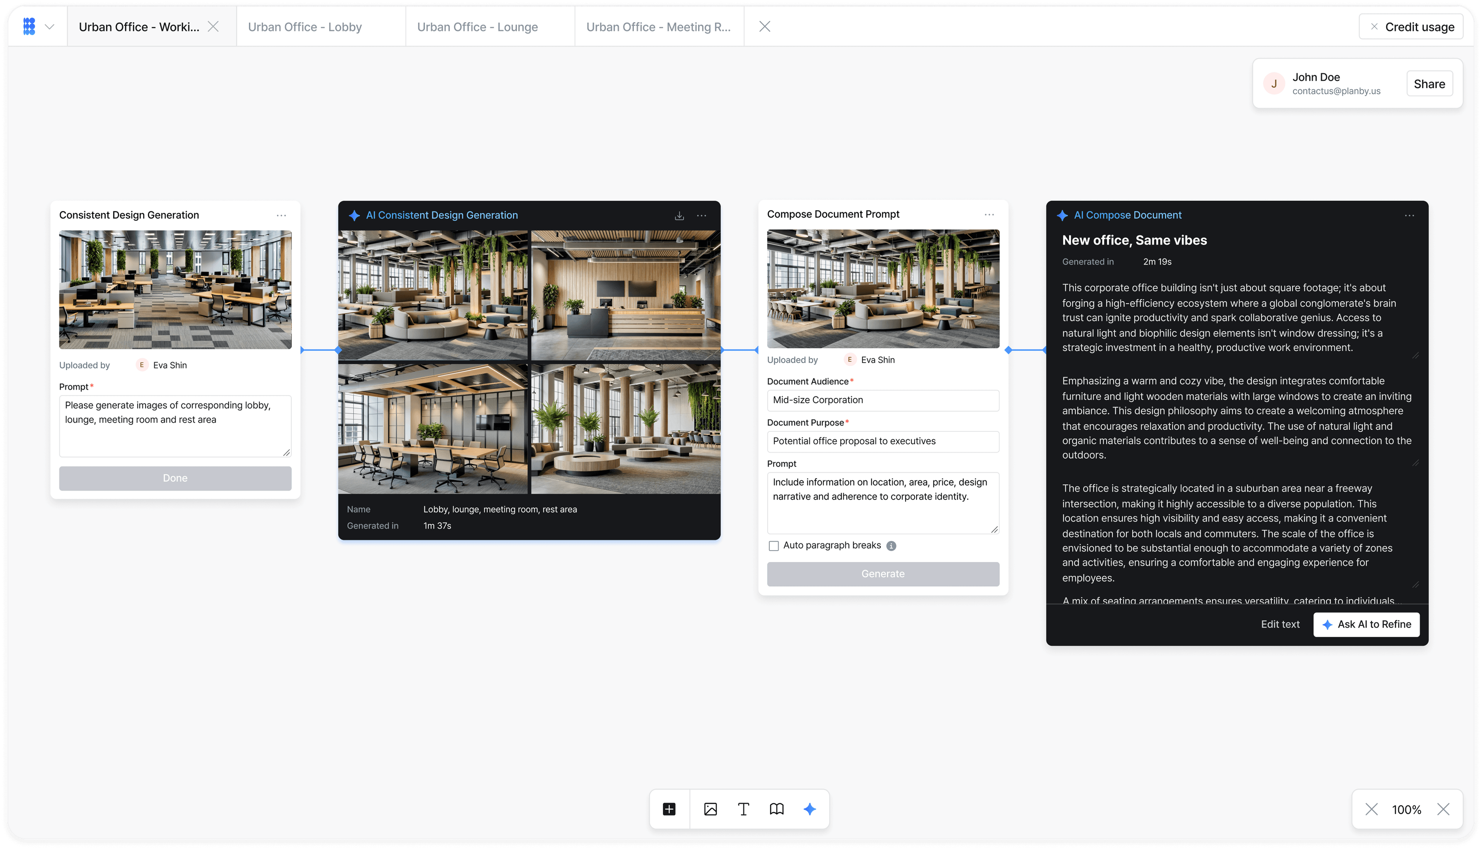The image size is (1482, 849).
Task: Click the Document Audience input field
Action: [883, 400]
